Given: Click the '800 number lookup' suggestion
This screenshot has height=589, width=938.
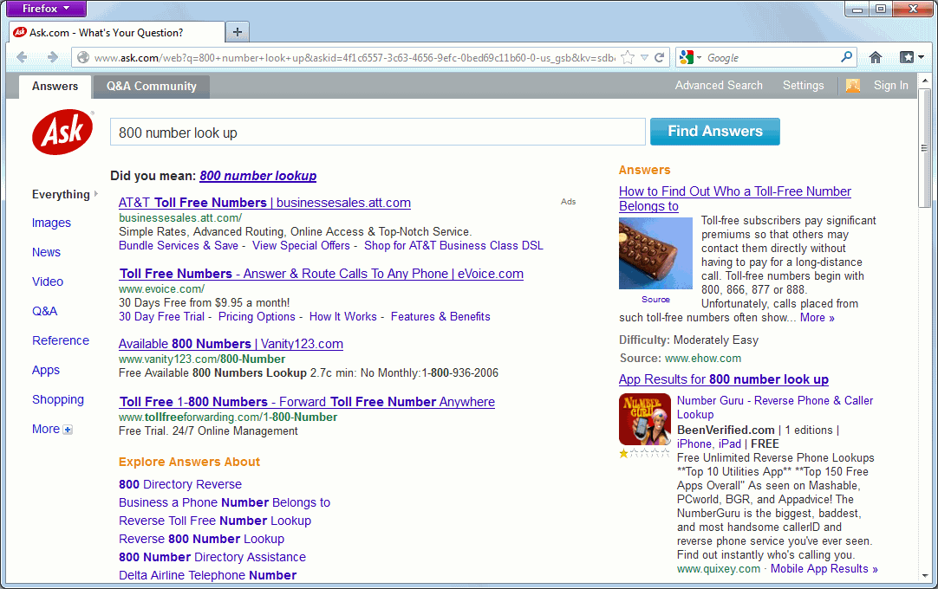Looking at the screenshot, I should click(257, 176).
